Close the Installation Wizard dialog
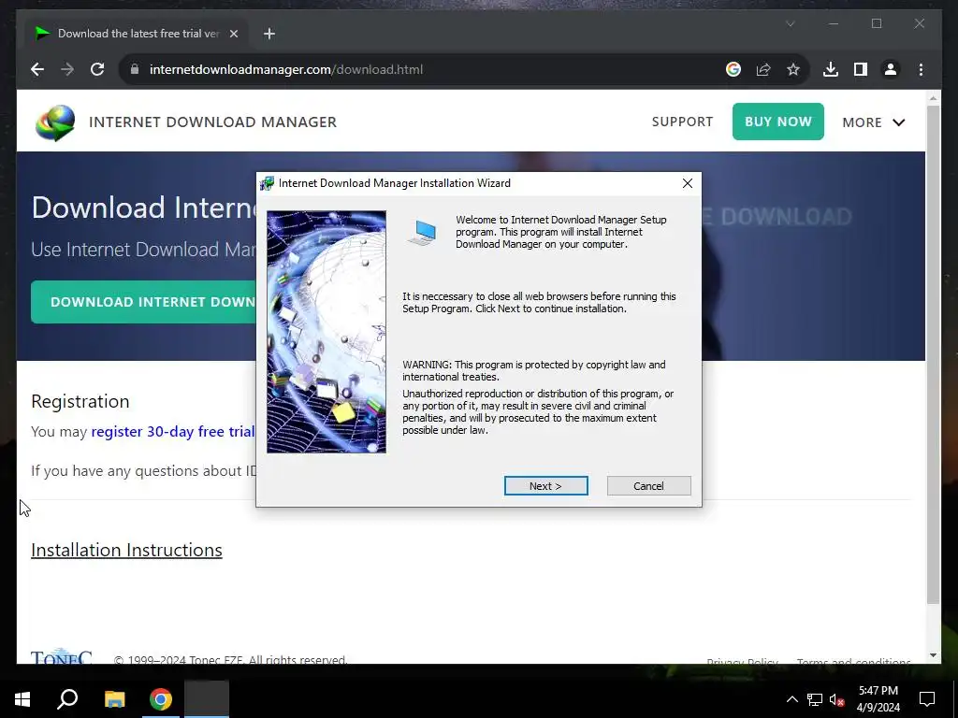Screen dimensions: 958x718 688,183
